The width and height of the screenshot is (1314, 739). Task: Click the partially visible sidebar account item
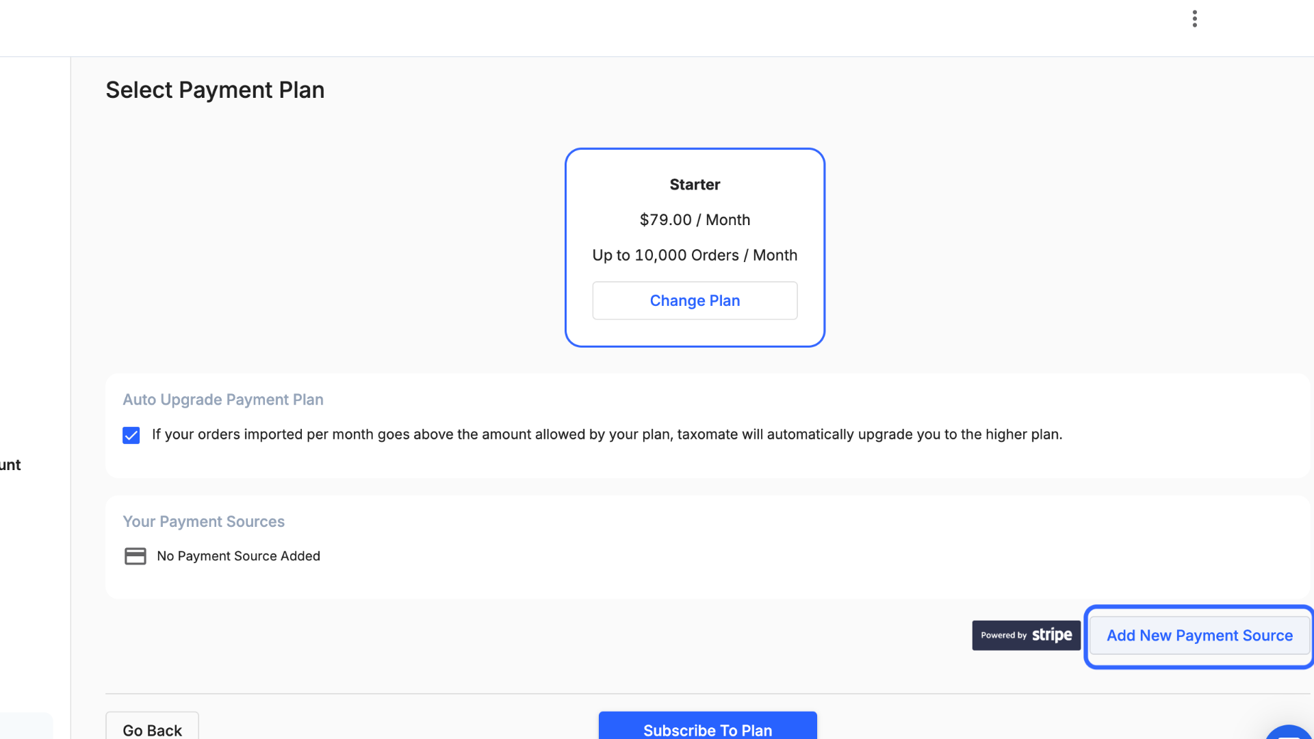(10, 465)
